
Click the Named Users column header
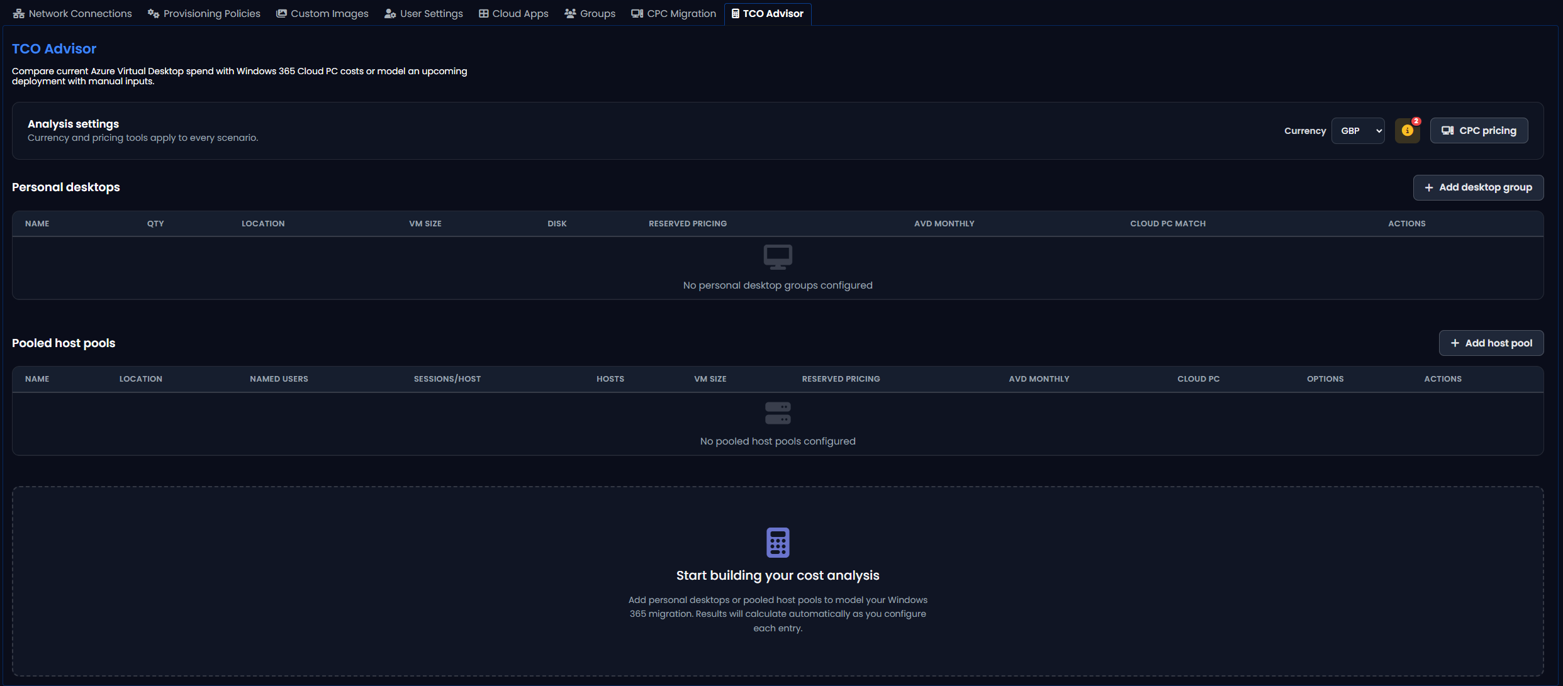click(x=279, y=379)
